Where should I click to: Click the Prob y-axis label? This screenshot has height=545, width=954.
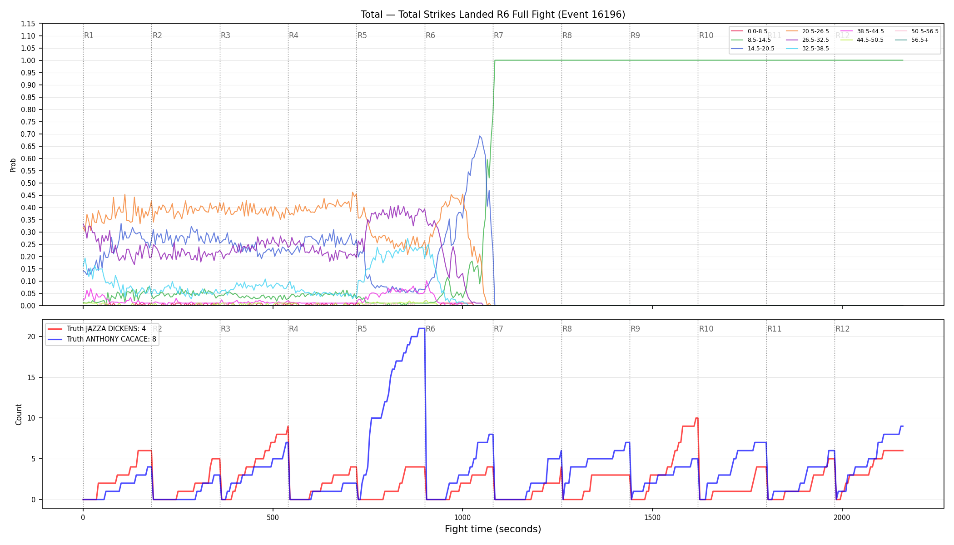[x=13, y=165]
